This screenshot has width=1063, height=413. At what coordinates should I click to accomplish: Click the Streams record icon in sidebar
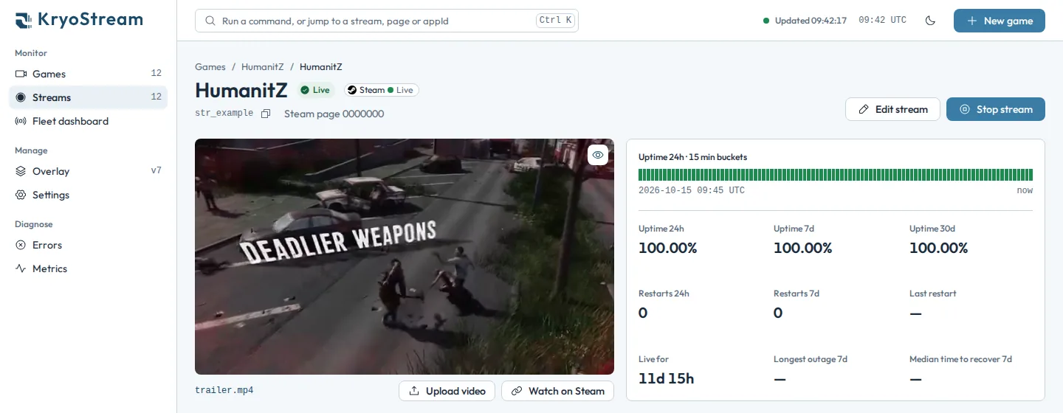(21, 97)
